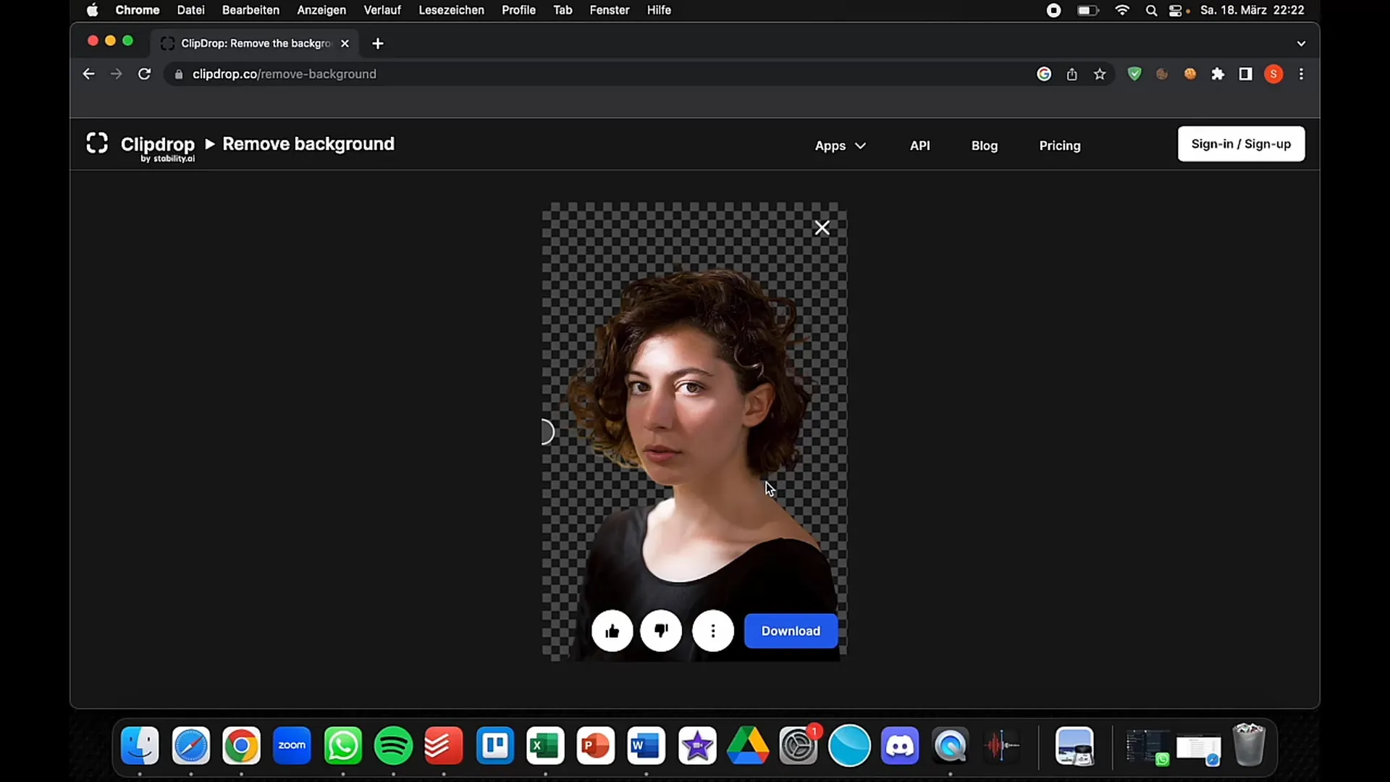Open WhatsApp from the dock

342,746
